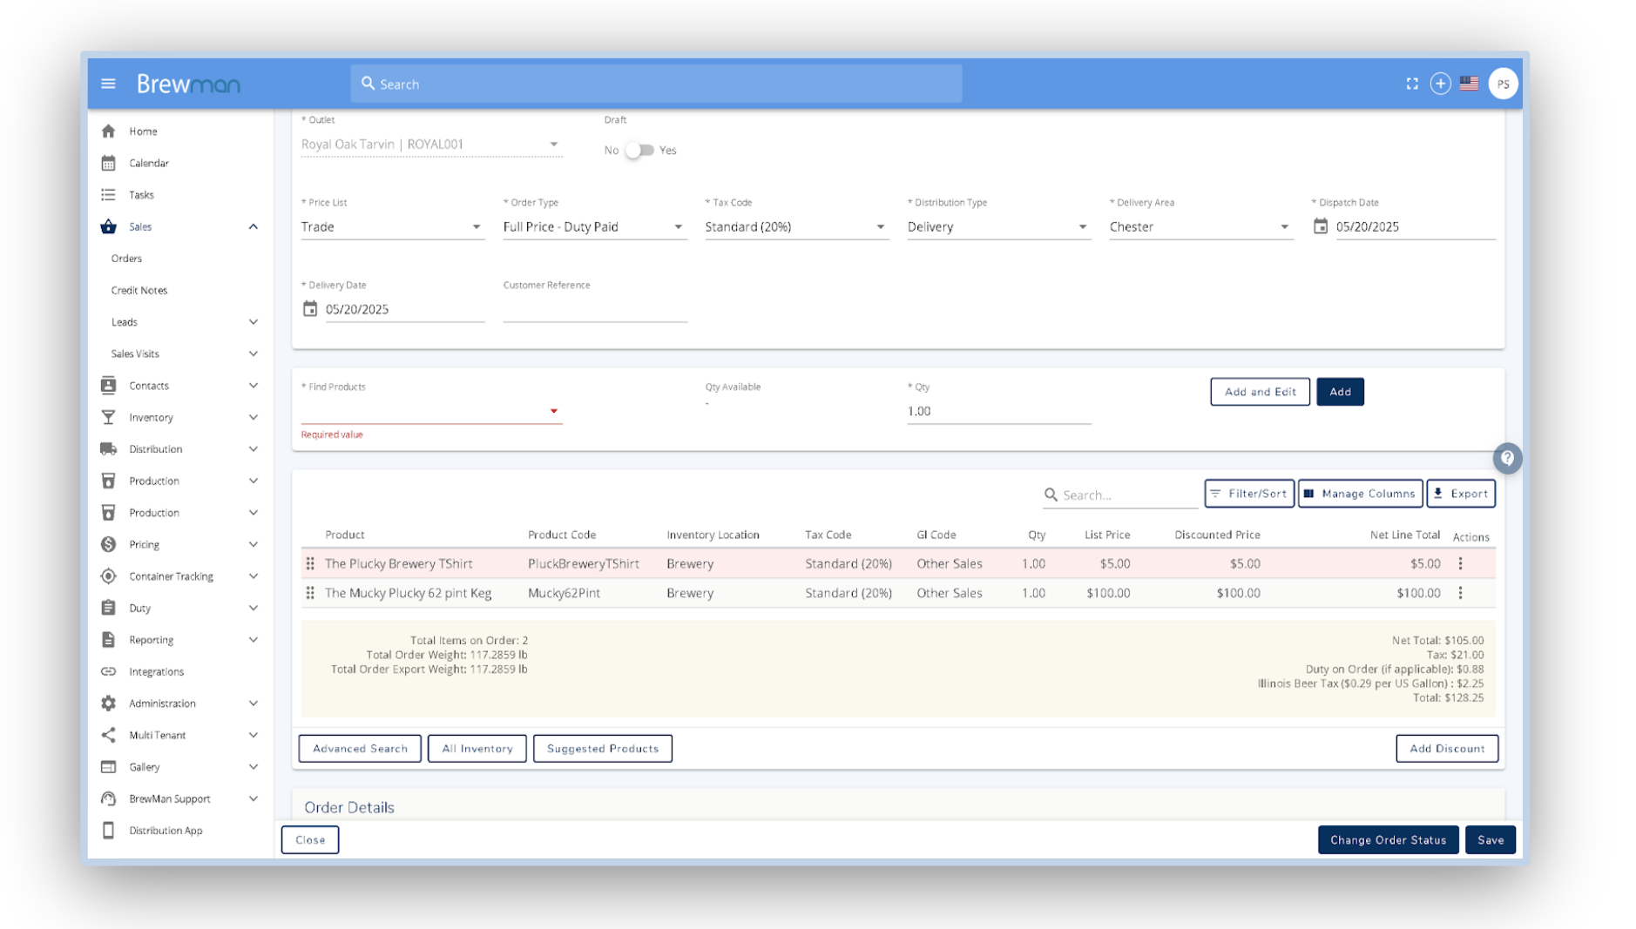Image resolution: width=1636 pixels, height=929 pixels.
Task: Click the Sales basket icon
Action: point(108,226)
